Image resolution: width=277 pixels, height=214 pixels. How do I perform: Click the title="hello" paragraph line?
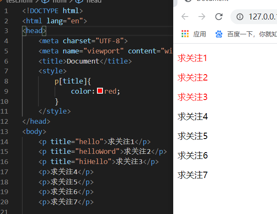coord(94,142)
